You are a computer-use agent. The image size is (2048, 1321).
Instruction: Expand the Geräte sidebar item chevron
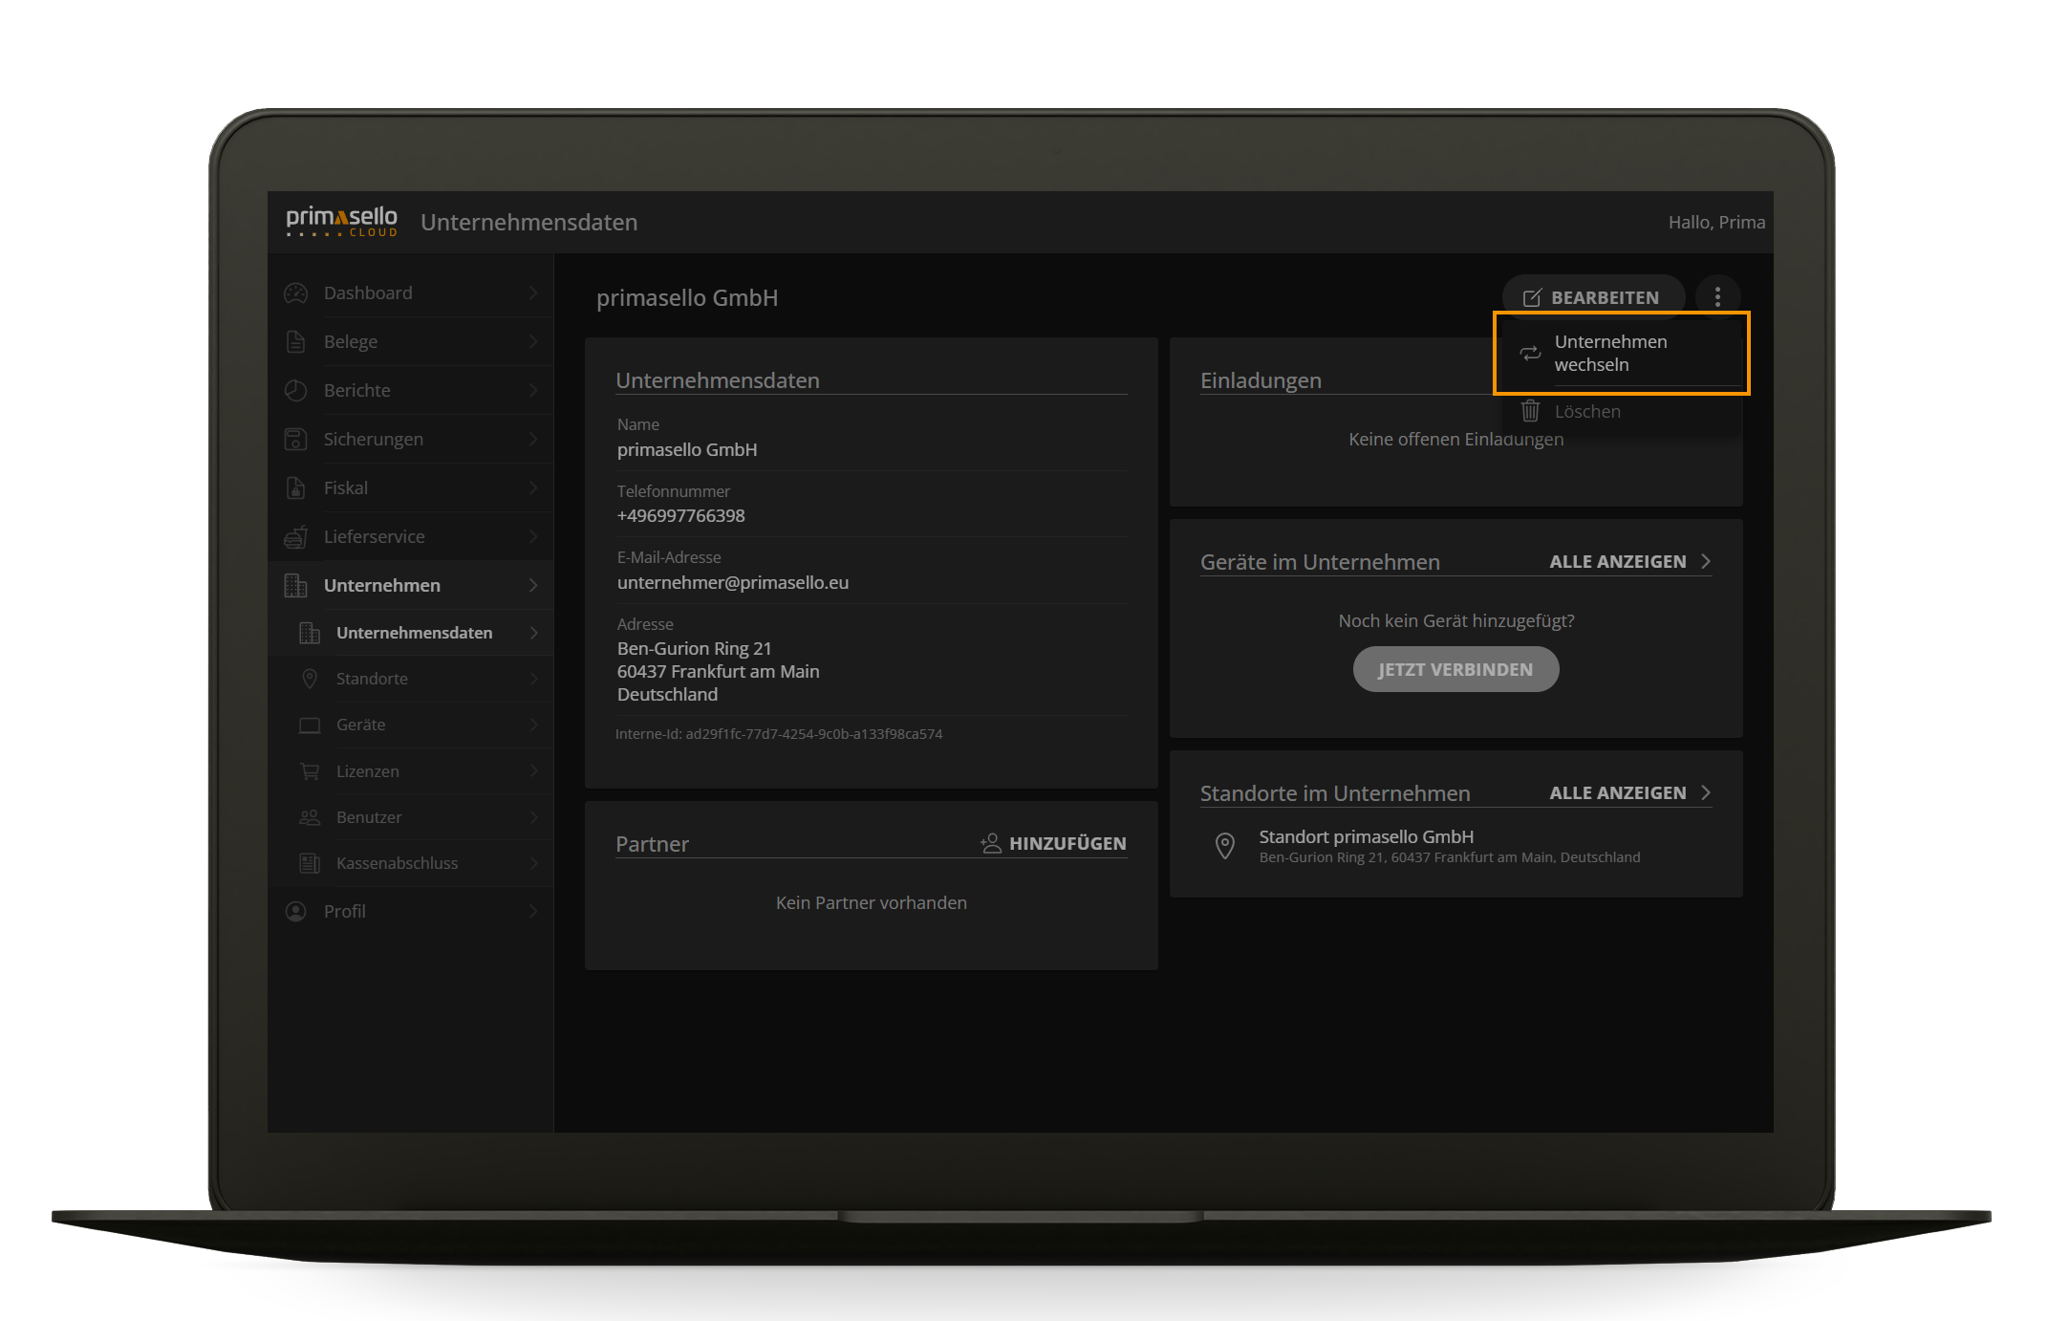532,725
